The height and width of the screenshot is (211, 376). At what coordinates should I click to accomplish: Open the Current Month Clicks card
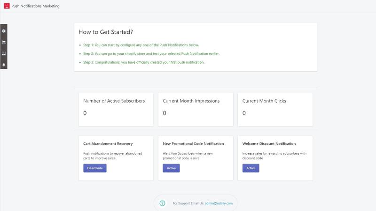pyautogui.click(x=275, y=110)
